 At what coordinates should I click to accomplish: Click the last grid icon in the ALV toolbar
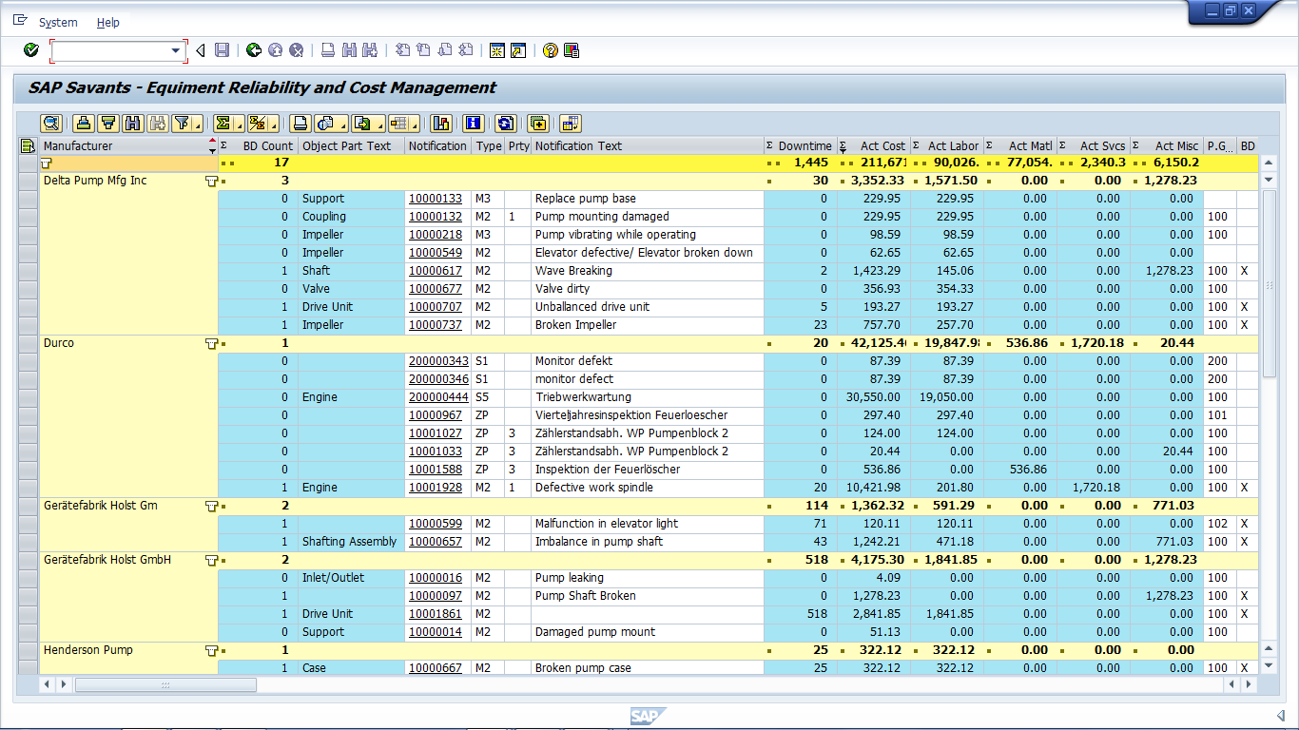(571, 123)
